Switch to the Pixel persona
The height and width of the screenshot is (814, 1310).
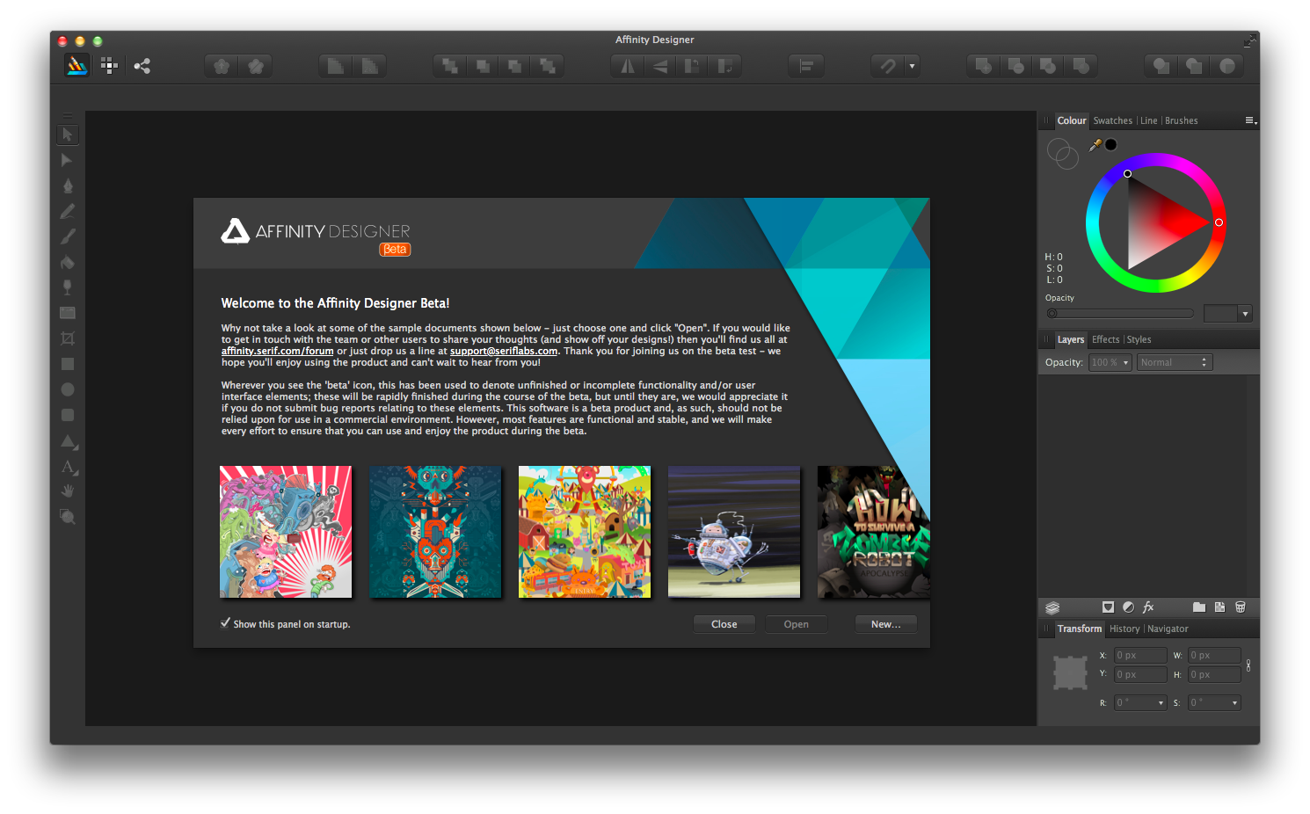tap(109, 65)
